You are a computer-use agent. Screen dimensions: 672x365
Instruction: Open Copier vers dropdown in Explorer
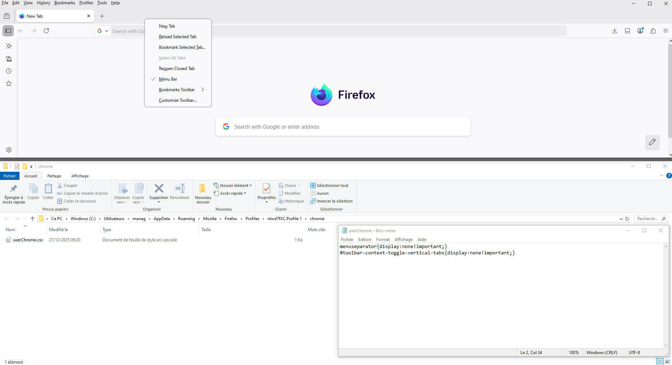point(138,194)
